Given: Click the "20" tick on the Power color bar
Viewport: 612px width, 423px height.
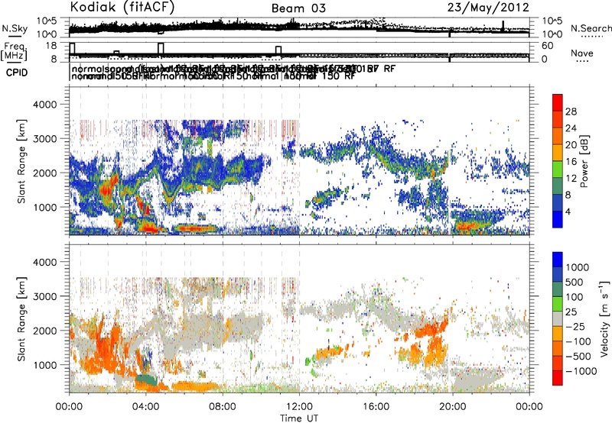Looking at the screenshot, I should pos(571,145).
